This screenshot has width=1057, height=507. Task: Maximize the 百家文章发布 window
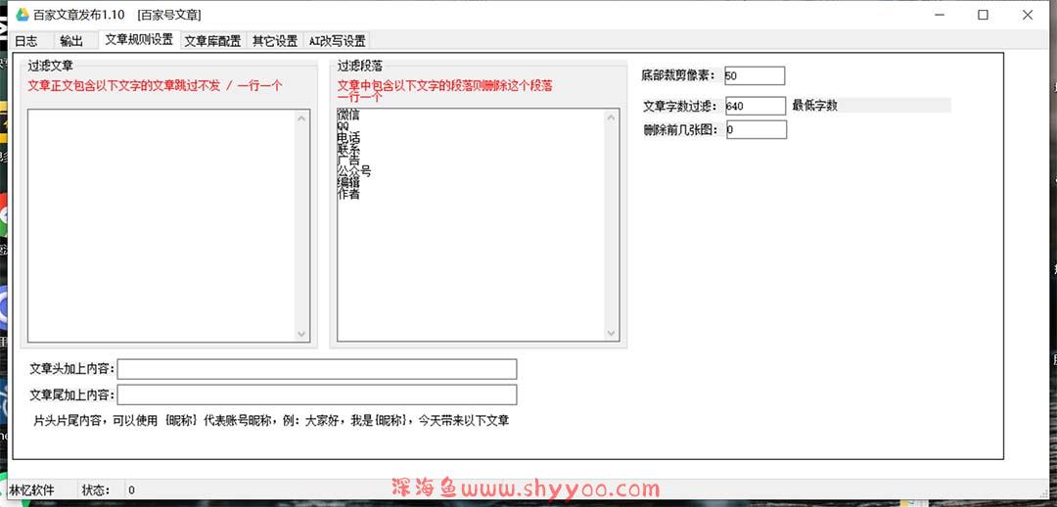(x=983, y=14)
